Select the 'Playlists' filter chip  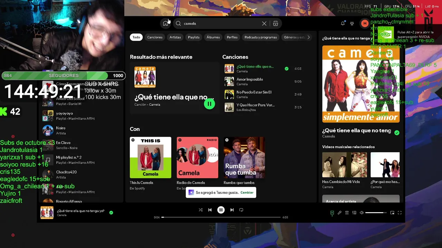(x=194, y=37)
